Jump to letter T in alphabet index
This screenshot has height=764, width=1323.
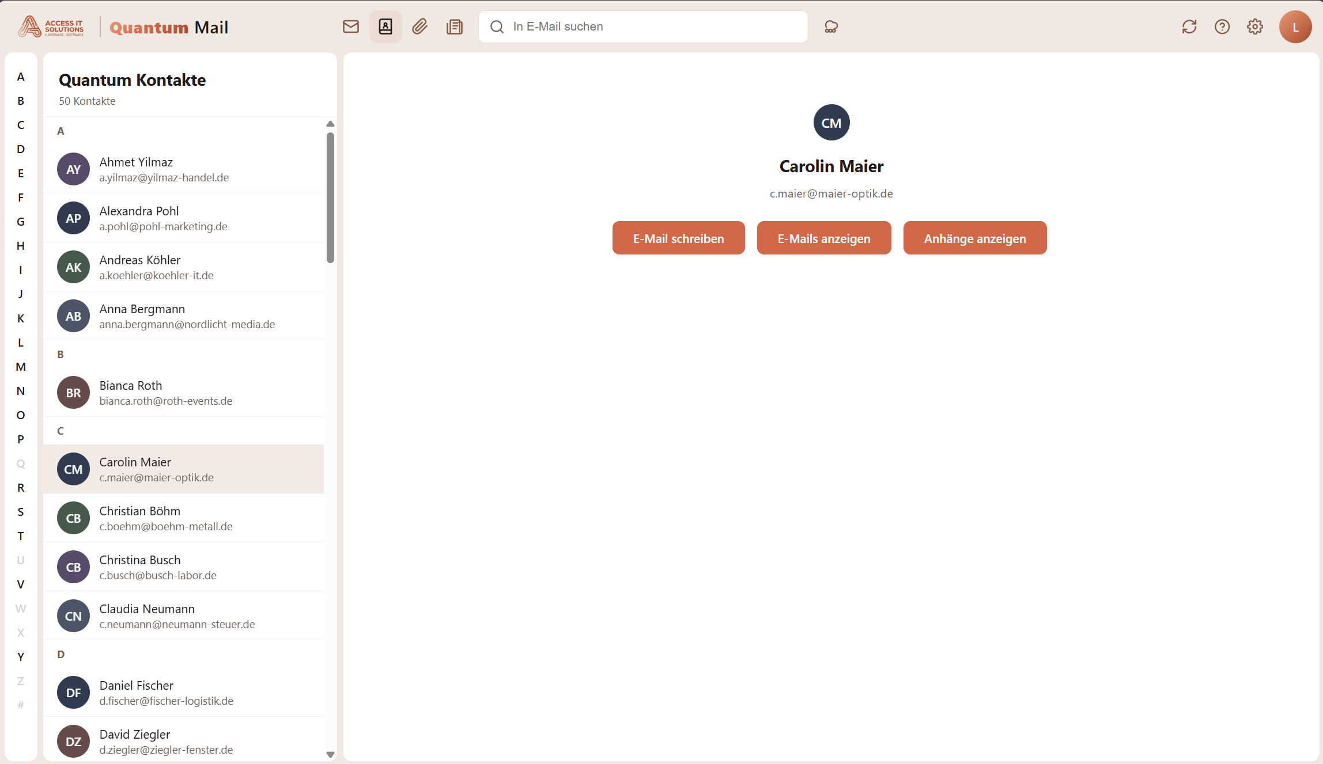21,536
